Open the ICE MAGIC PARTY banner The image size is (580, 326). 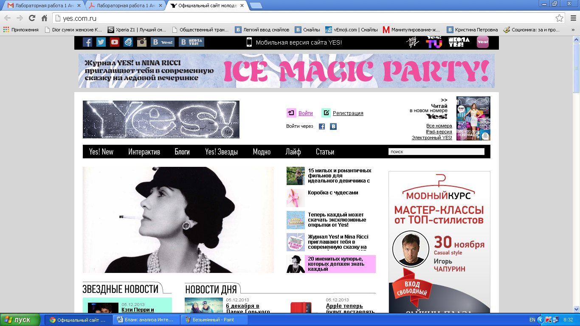(287, 71)
